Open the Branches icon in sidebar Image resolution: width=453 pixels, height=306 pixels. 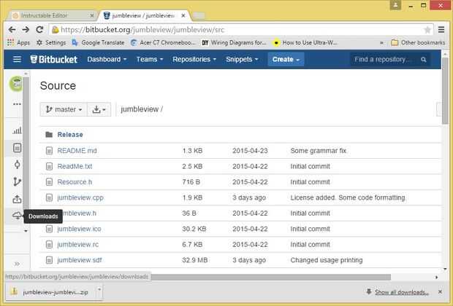click(x=17, y=182)
